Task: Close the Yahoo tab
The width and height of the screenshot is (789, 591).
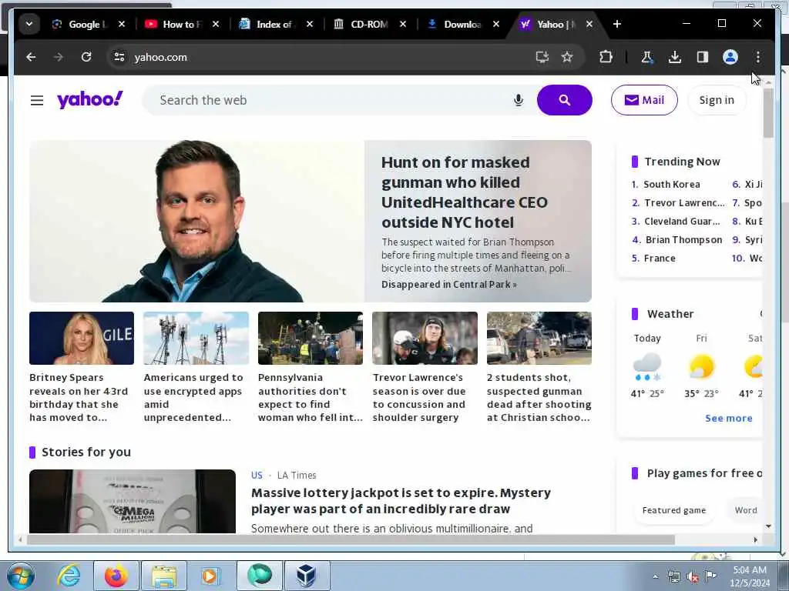Action: coord(589,24)
